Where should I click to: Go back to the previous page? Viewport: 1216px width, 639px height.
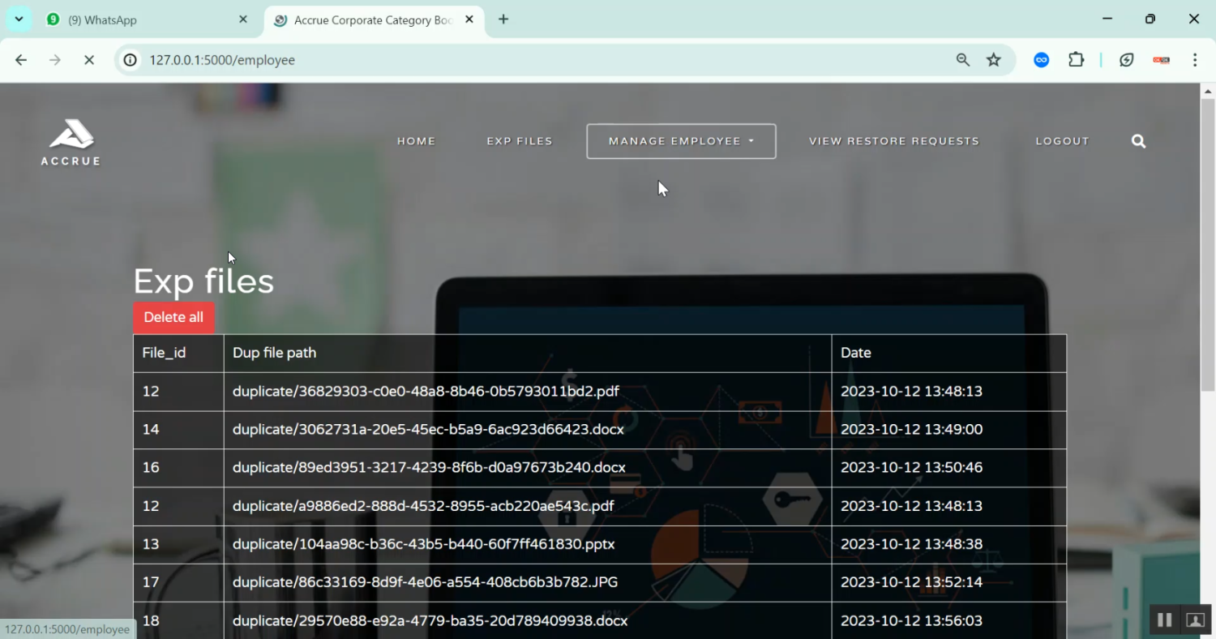[x=21, y=60]
